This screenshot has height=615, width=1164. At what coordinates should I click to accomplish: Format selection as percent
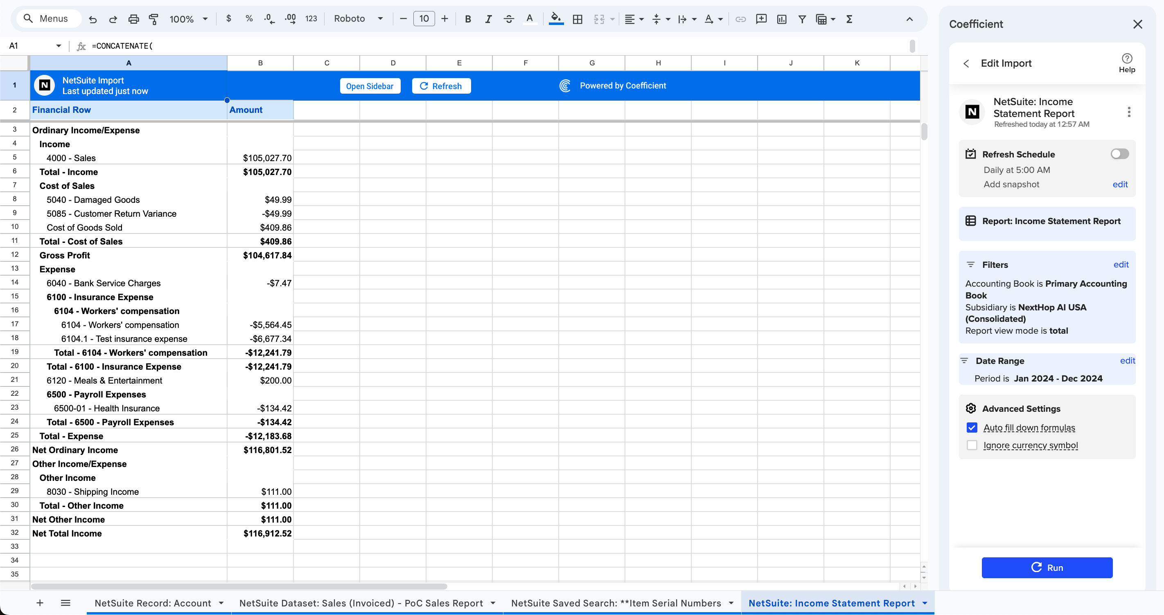pos(249,18)
